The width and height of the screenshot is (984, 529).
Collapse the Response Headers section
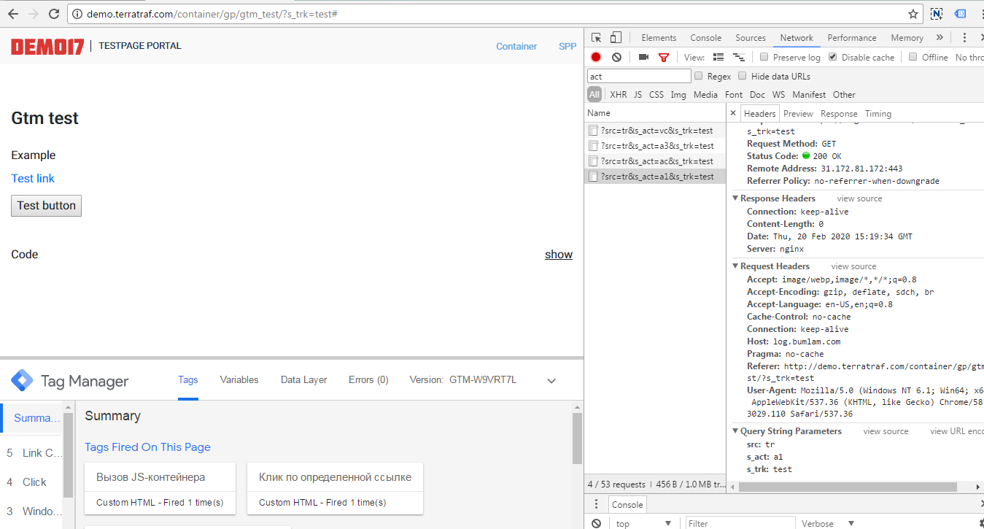pyautogui.click(x=735, y=198)
